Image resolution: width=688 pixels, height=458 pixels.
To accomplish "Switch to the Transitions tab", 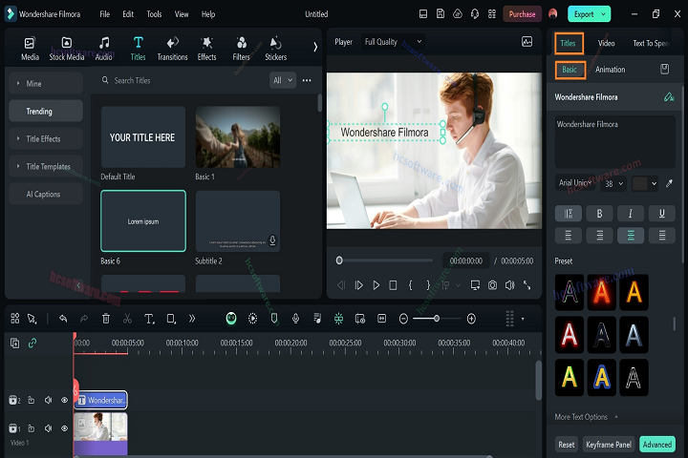I will pyautogui.click(x=172, y=49).
